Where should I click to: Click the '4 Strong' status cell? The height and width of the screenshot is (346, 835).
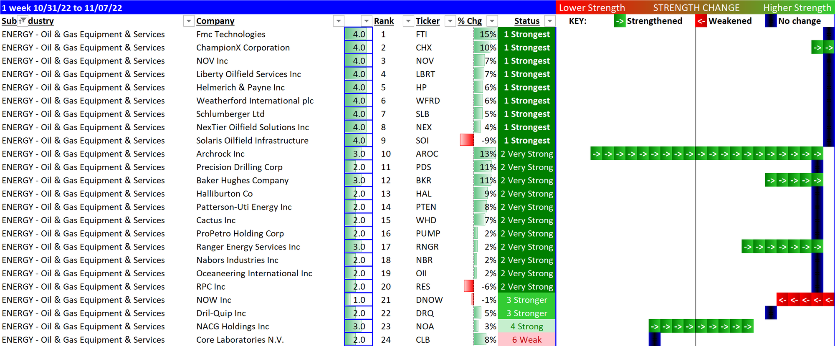click(x=527, y=326)
